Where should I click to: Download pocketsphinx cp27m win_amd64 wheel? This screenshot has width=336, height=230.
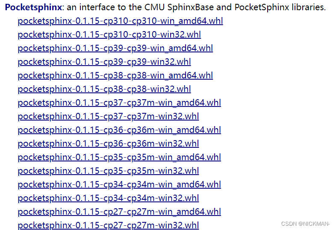[x=119, y=212]
